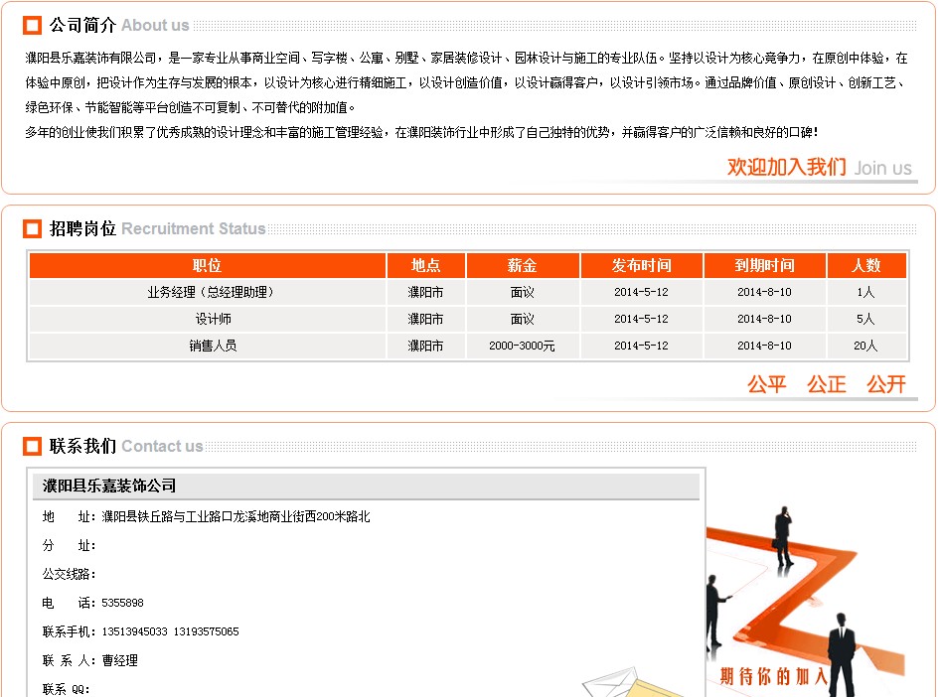Click 2014-5-12 date in the 设计师 row
This screenshot has height=697, width=941.
tap(641, 319)
